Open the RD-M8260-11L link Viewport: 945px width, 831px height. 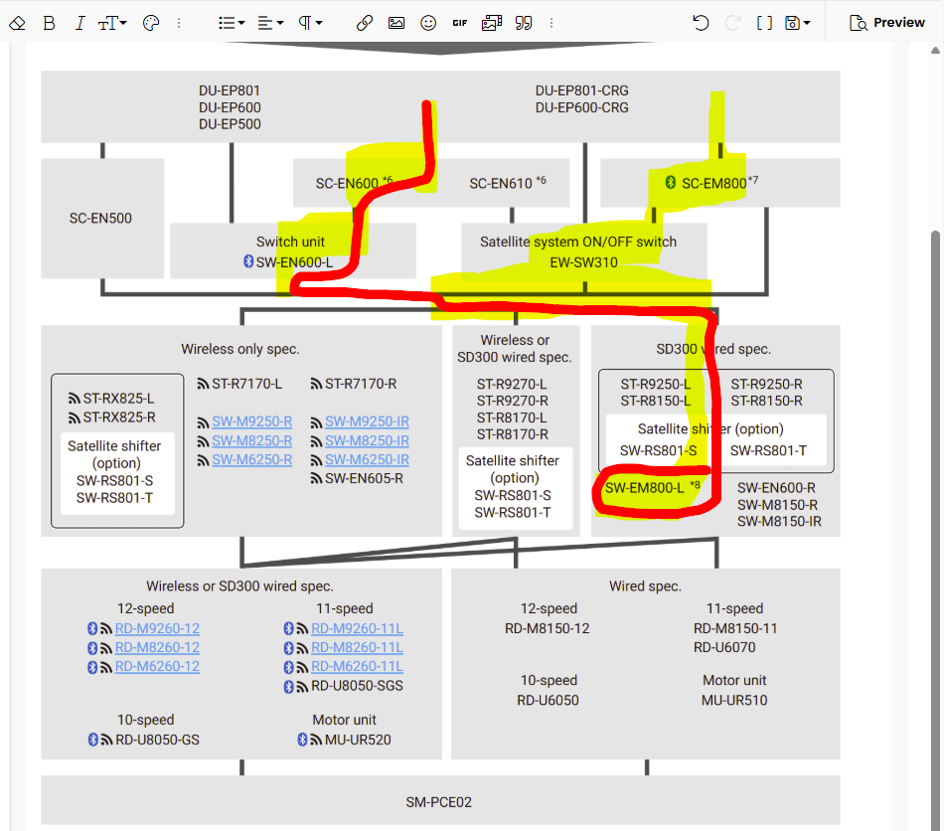(x=358, y=647)
